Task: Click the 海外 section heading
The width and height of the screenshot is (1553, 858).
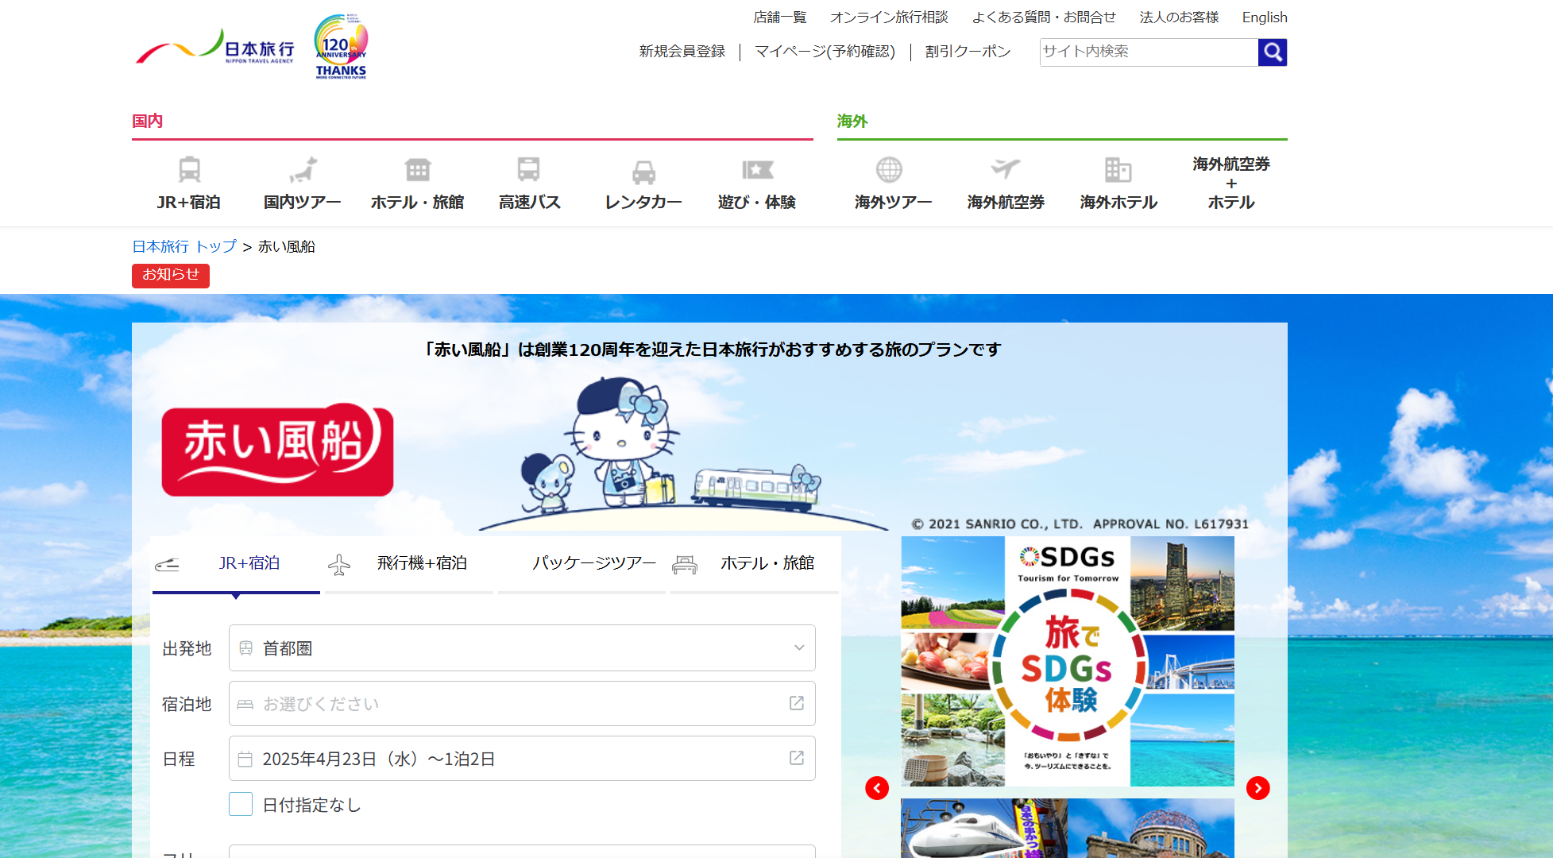Action: [852, 121]
